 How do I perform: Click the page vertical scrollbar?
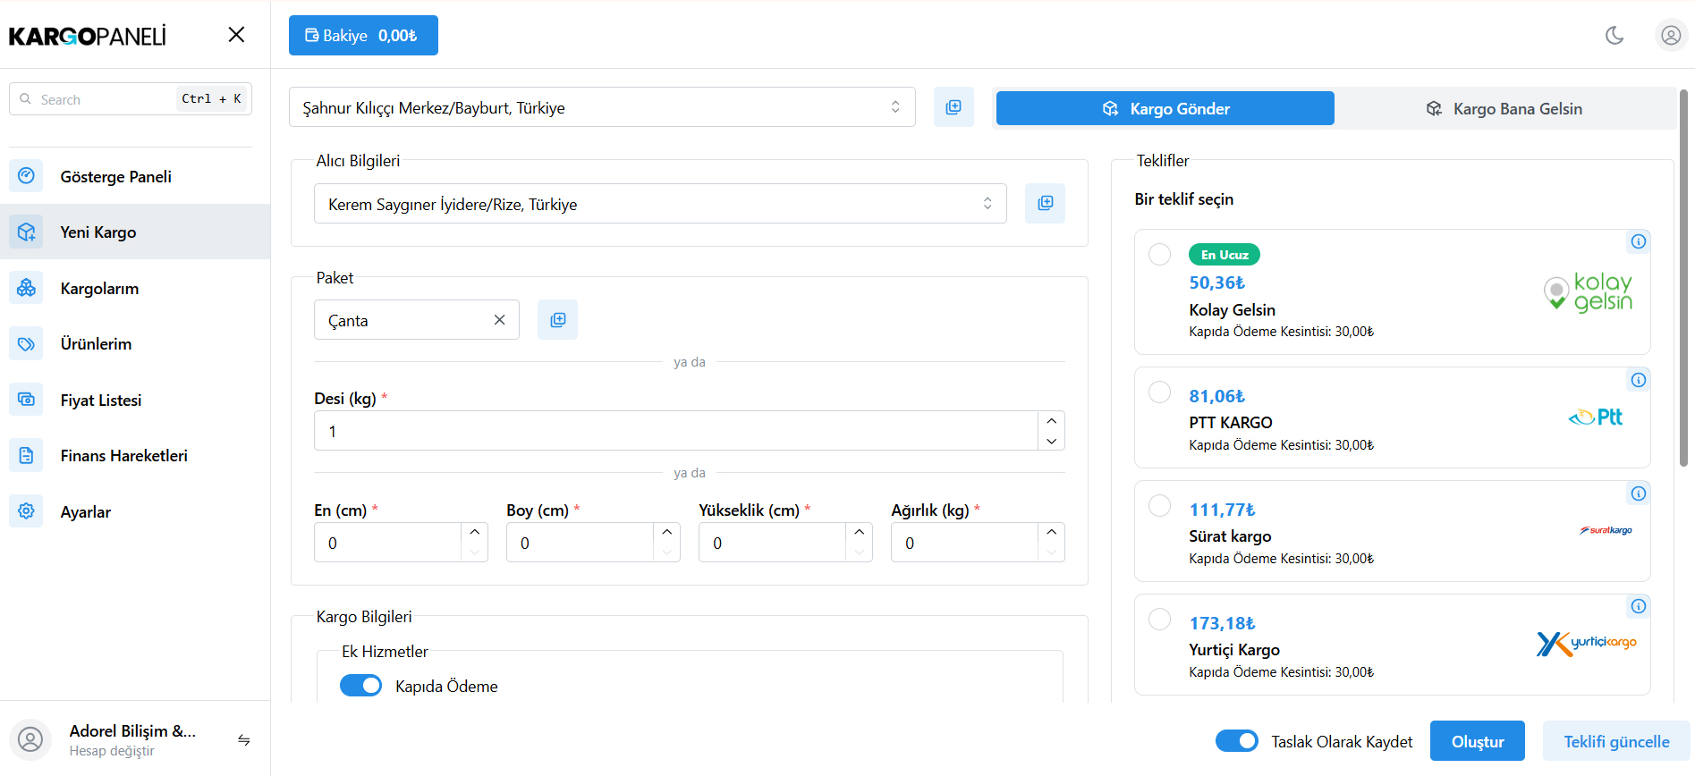[1683, 277]
